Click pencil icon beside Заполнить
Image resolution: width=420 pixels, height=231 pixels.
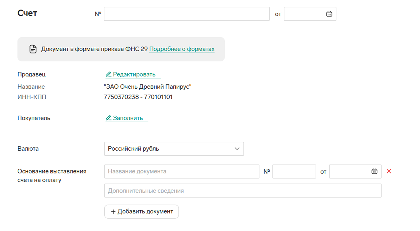pos(108,118)
